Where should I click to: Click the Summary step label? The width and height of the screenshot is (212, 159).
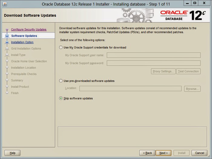(x=17, y=80)
